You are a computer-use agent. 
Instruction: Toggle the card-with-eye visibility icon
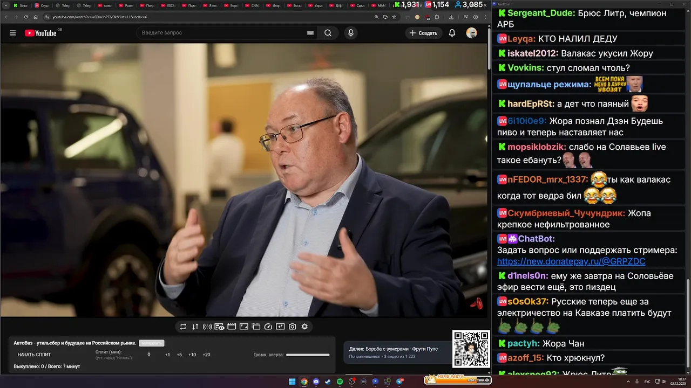coord(220,327)
